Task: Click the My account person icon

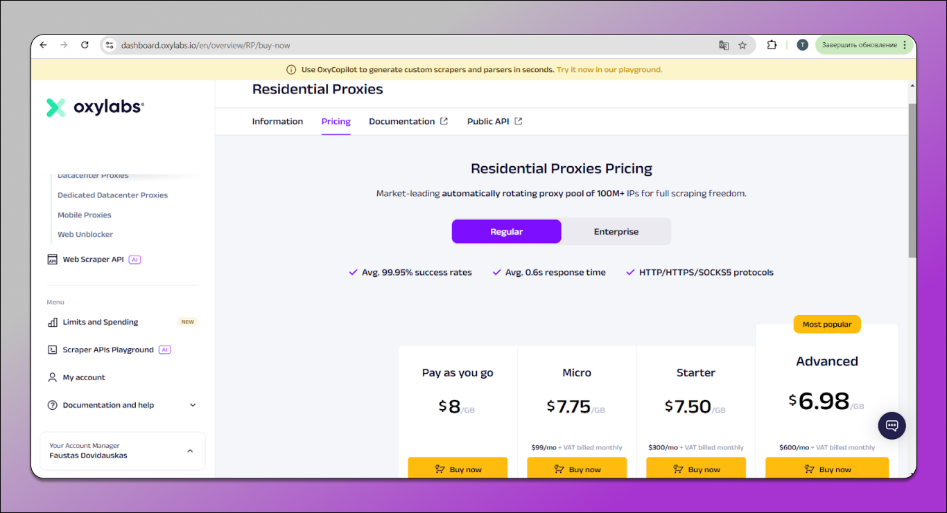Action: 52,377
